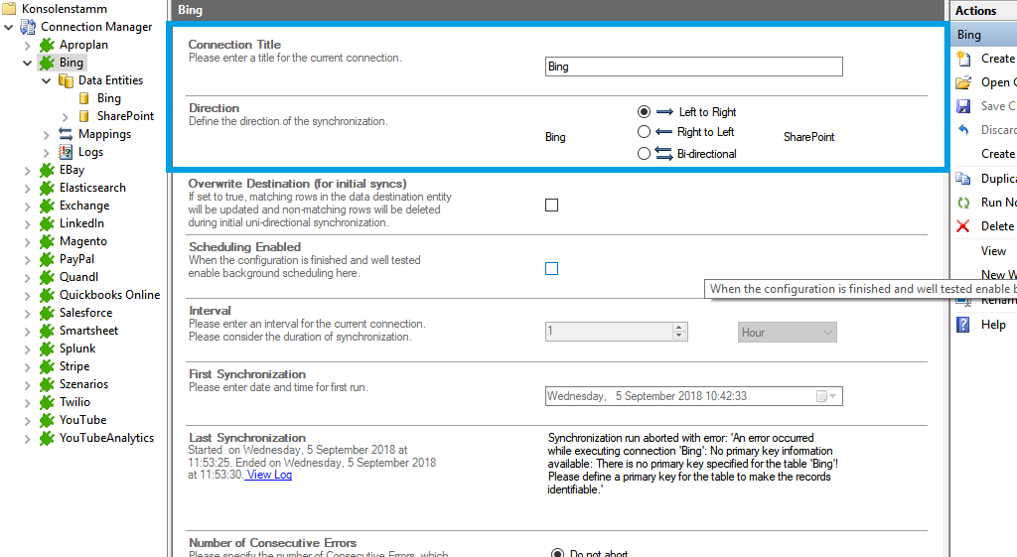The image size is (1017, 557).
Task: Click the Create action in Actions pane
Action: tap(997, 59)
